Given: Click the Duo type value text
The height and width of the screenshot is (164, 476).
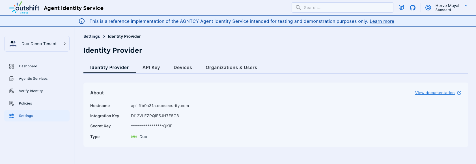Looking at the screenshot, I should coord(143,137).
